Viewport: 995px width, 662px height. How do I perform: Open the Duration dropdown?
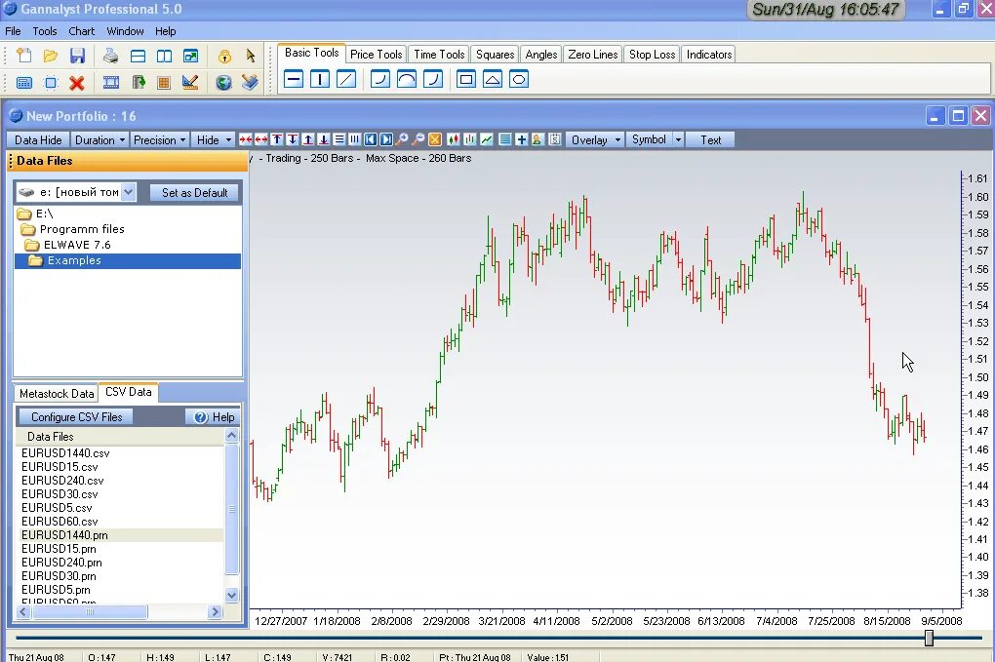(99, 140)
